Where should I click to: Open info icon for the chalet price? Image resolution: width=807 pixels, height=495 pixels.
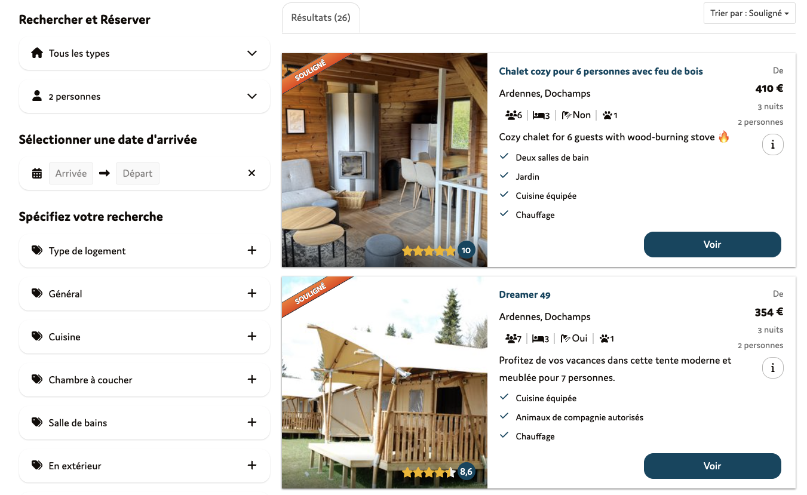(x=773, y=144)
